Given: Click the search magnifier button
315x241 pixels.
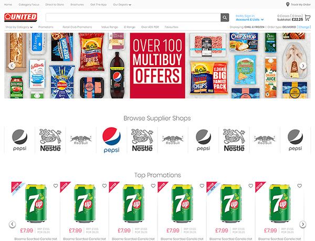Looking at the screenshot, I should pyautogui.click(x=225, y=18).
